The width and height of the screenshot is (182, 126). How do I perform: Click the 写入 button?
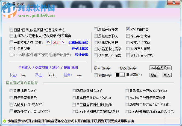pos(167,75)
